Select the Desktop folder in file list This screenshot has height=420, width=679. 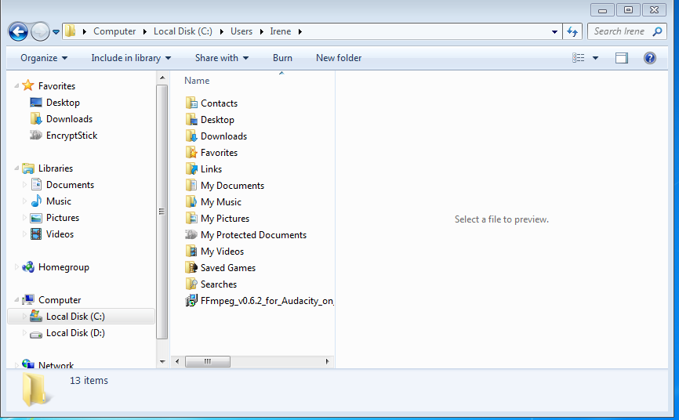217,120
